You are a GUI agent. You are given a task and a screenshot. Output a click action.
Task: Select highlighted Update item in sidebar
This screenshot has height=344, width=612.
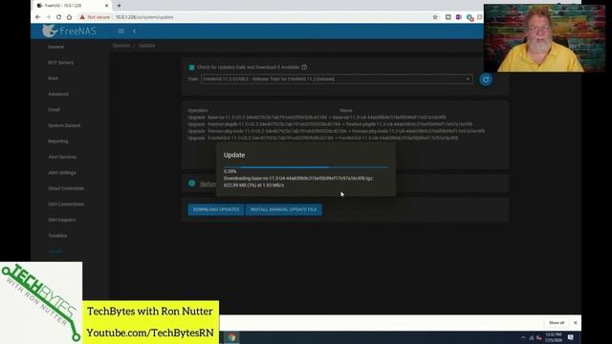click(55, 251)
